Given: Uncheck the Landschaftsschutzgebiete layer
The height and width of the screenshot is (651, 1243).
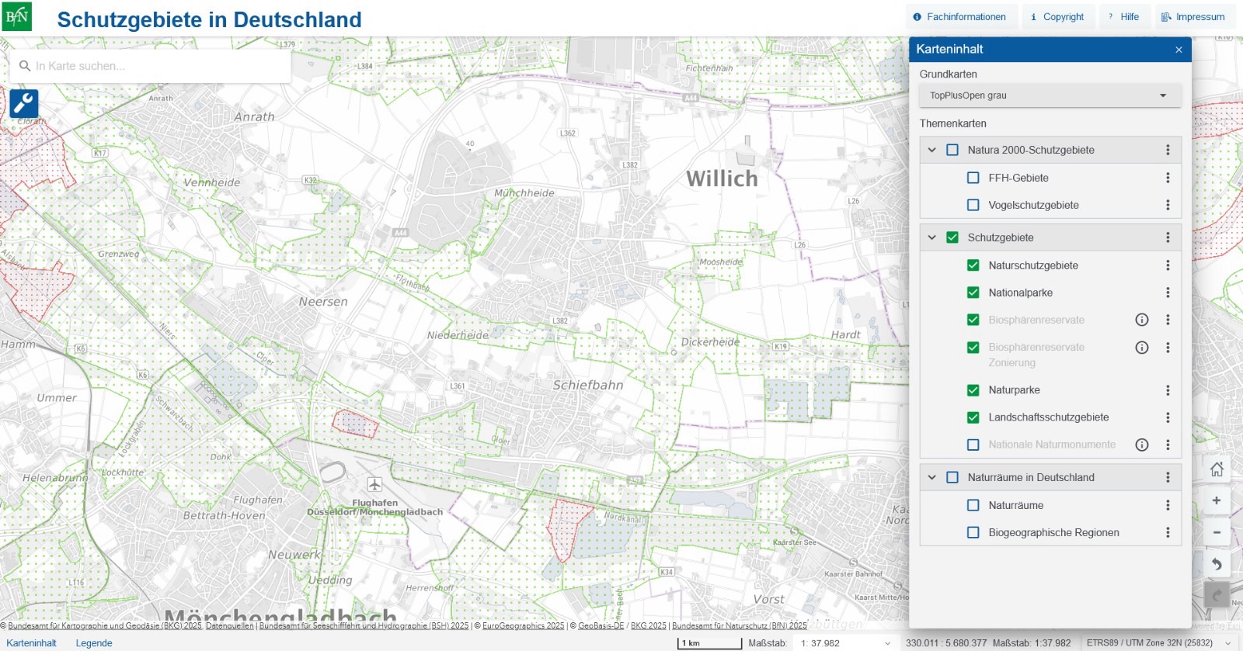Looking at the screenshot, I should [973, 417].
